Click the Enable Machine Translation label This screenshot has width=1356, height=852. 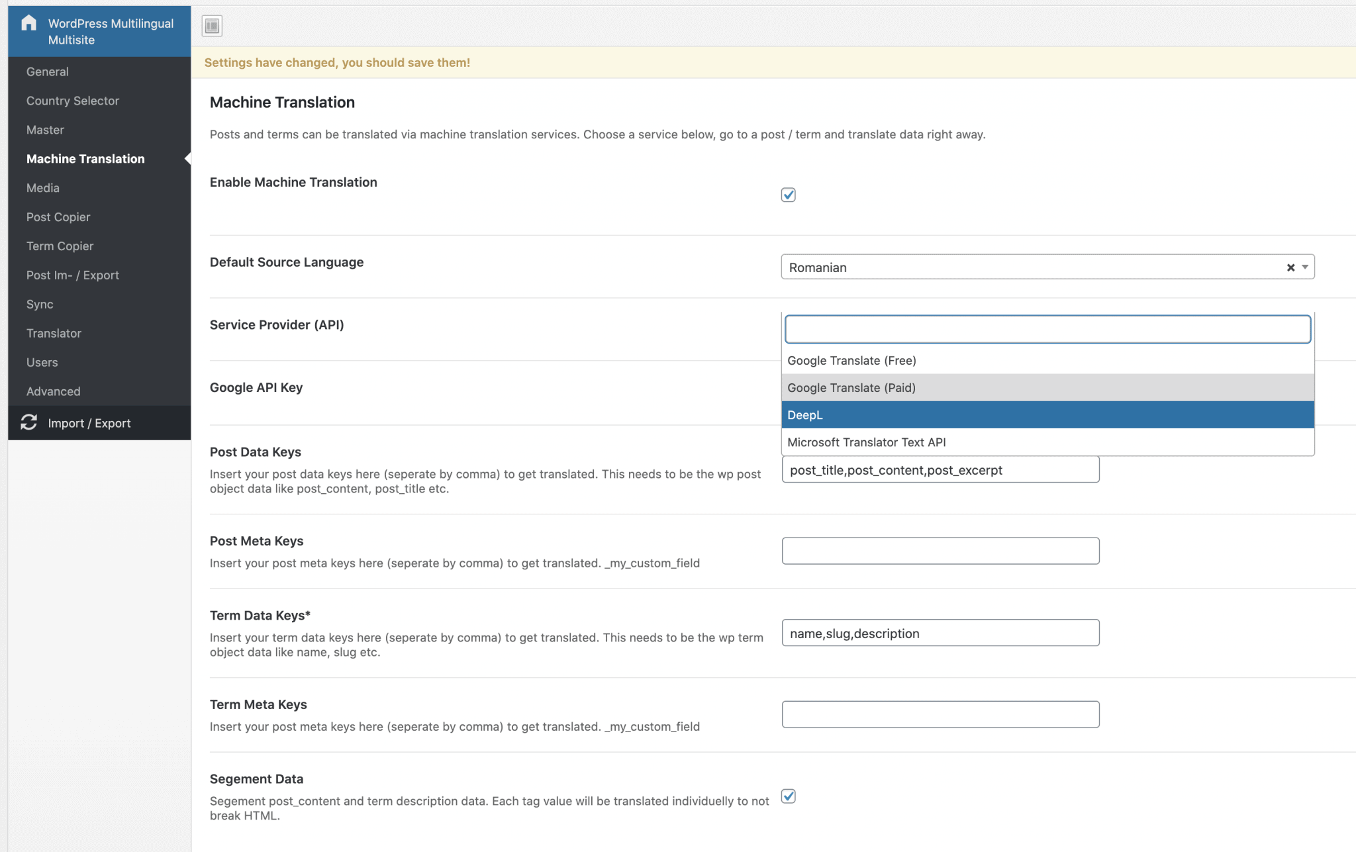(x=293, y=182)
